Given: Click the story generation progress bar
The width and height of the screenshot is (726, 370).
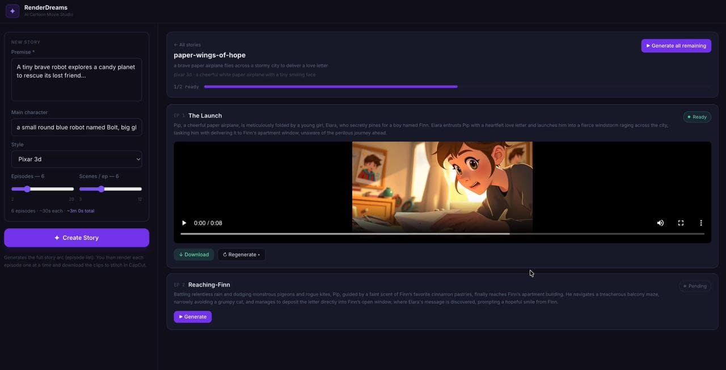Looking at the screenshot, I should point(457,87).
